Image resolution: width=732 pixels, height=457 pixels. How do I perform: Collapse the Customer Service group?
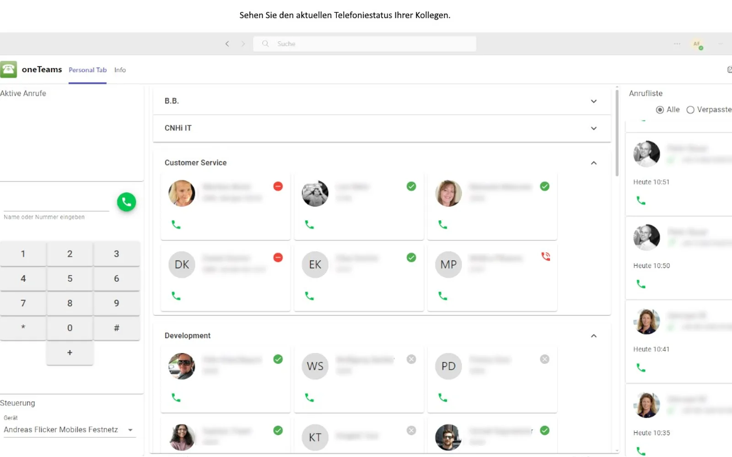594,163
